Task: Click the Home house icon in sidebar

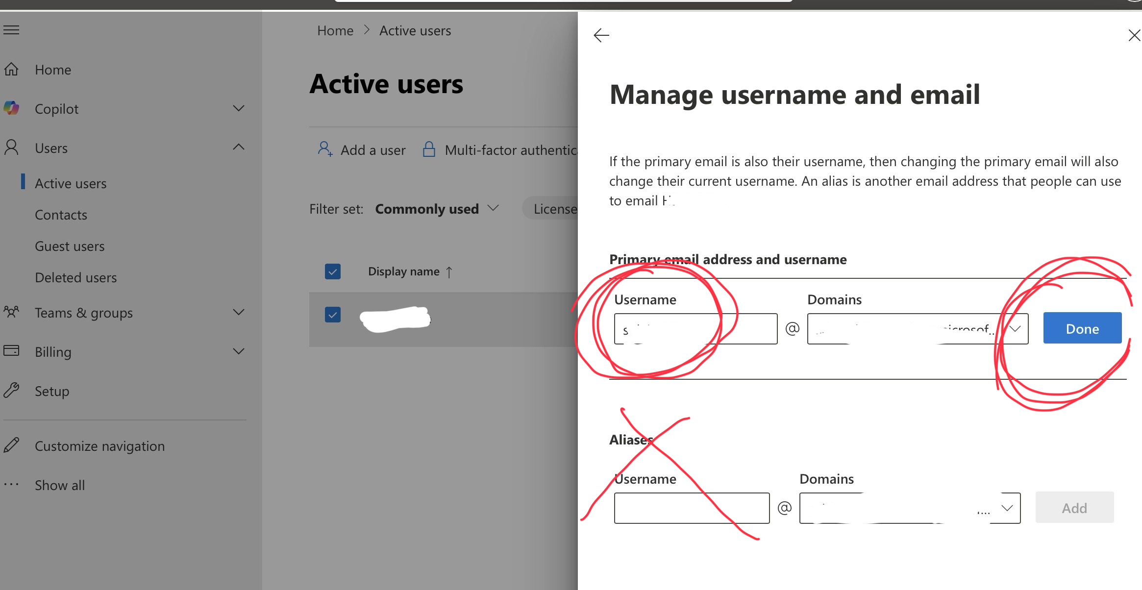Action: [11, 70]
